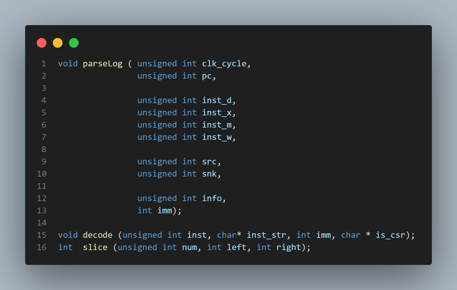Click the green maximize dot

coord(74,43)
